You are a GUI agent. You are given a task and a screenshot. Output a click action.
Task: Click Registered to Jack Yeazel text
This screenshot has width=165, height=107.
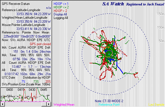point(145,4)
